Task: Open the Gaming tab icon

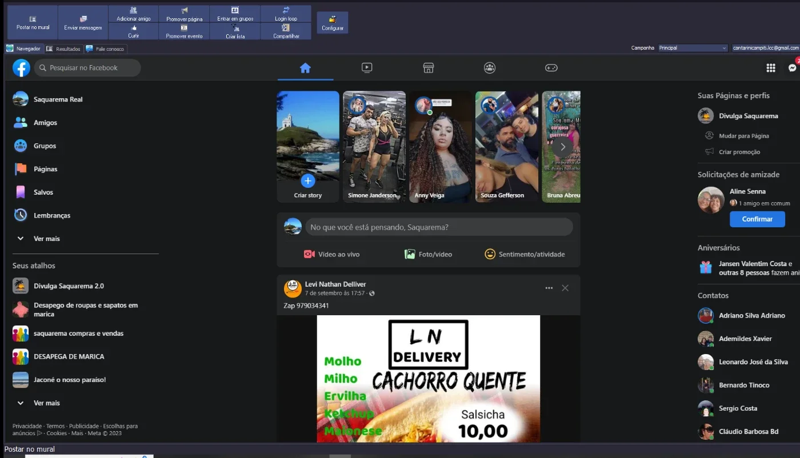Action: (551, 68)
